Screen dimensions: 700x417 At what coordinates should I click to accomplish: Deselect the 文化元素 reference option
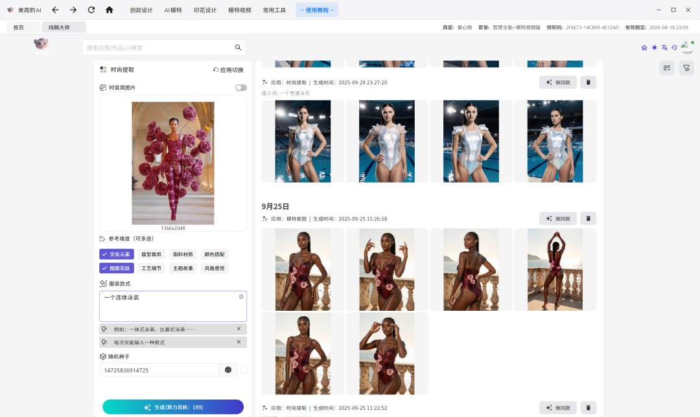click(116, 254)
